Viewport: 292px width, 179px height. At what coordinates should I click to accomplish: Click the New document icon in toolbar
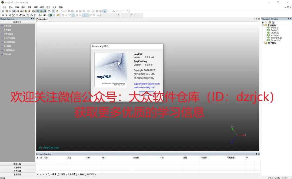click(x=3, y=11)
